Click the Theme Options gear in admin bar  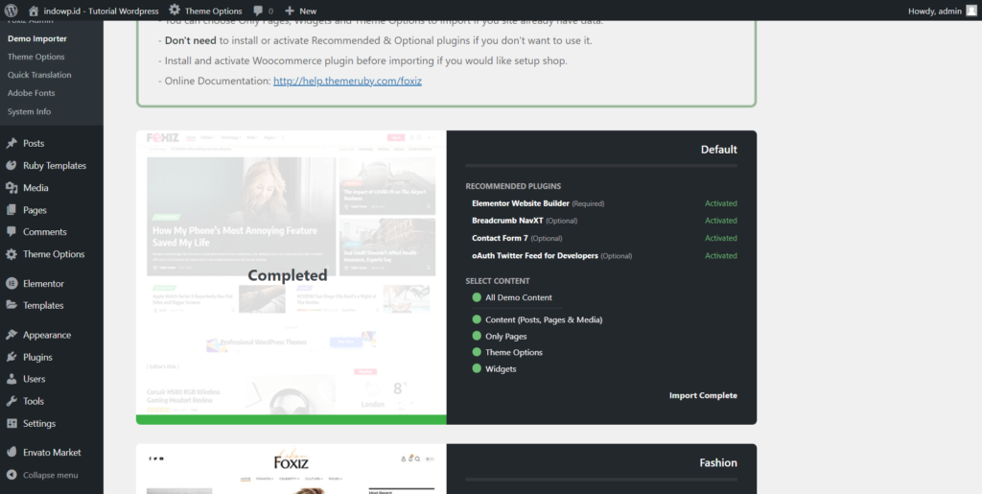point(175,11)
